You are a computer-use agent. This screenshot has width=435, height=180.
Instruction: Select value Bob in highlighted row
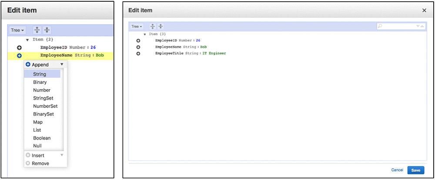100,56
